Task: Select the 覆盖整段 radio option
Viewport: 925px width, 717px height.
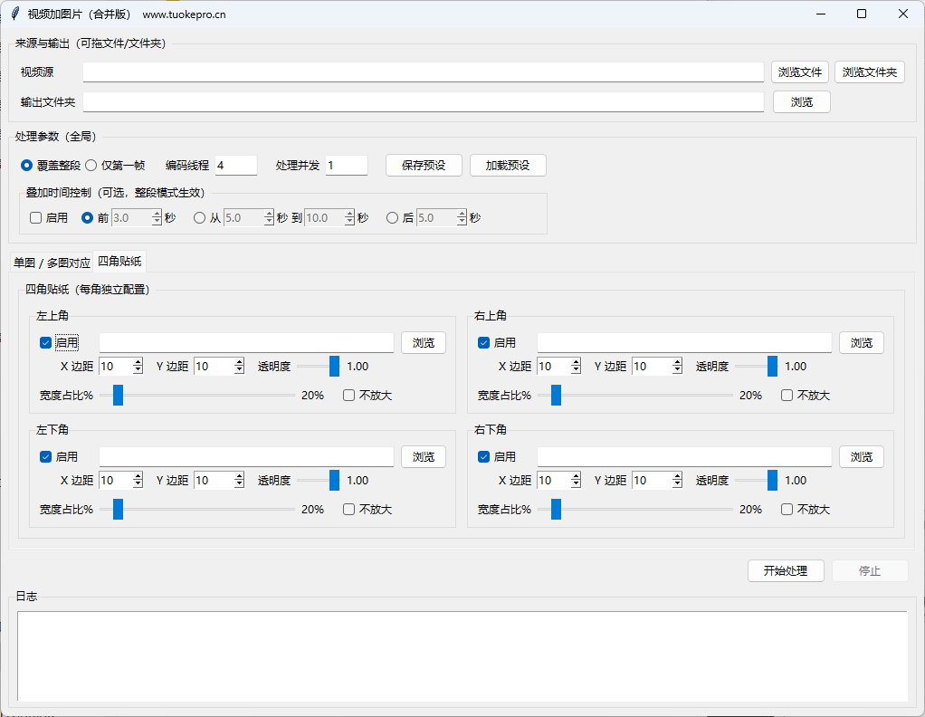Action: coord(27,165)
